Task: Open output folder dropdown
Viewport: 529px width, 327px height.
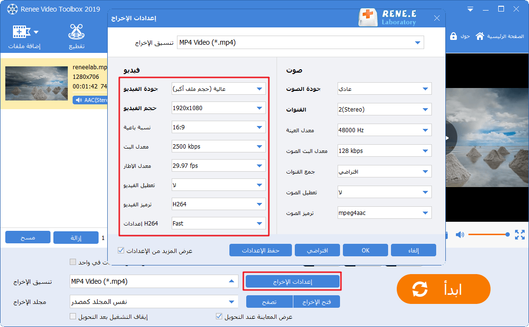Action: pyautogui.click(x=154, y=302)
